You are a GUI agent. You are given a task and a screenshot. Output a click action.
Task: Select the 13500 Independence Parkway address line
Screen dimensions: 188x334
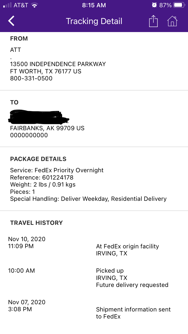[x=58, y=64]
